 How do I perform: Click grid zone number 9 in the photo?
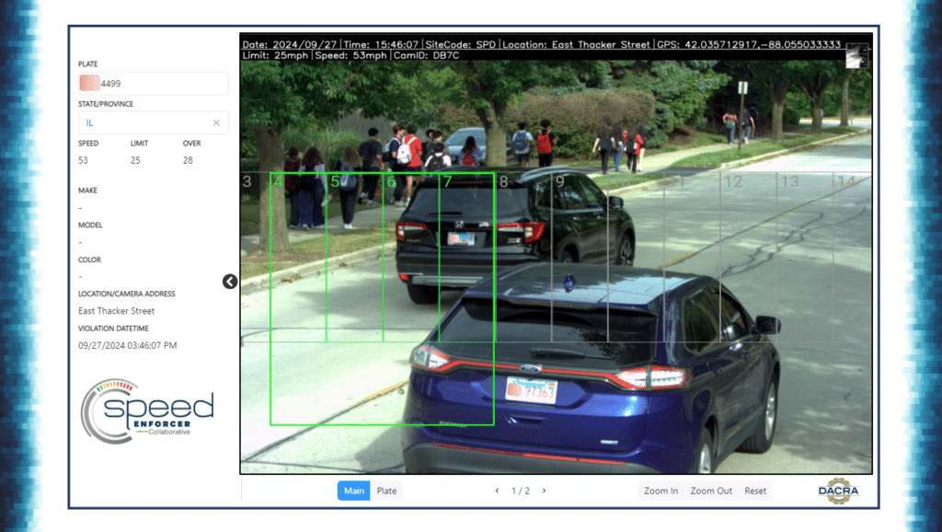pyautogui.click(x=559, y=183)
